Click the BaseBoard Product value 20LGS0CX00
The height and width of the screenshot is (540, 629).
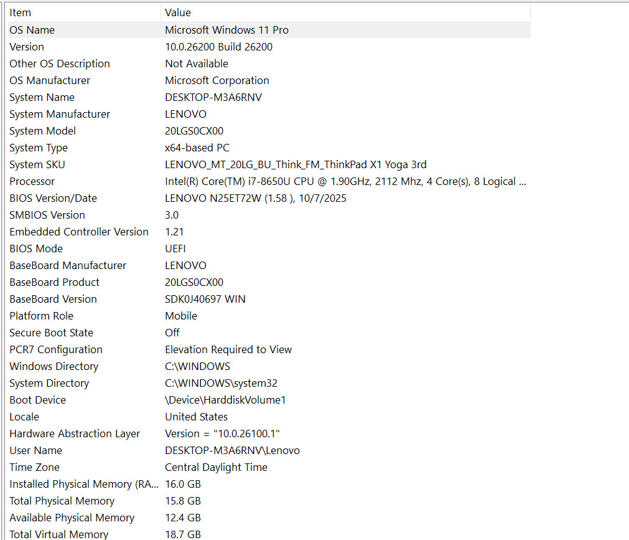point(194,283)
